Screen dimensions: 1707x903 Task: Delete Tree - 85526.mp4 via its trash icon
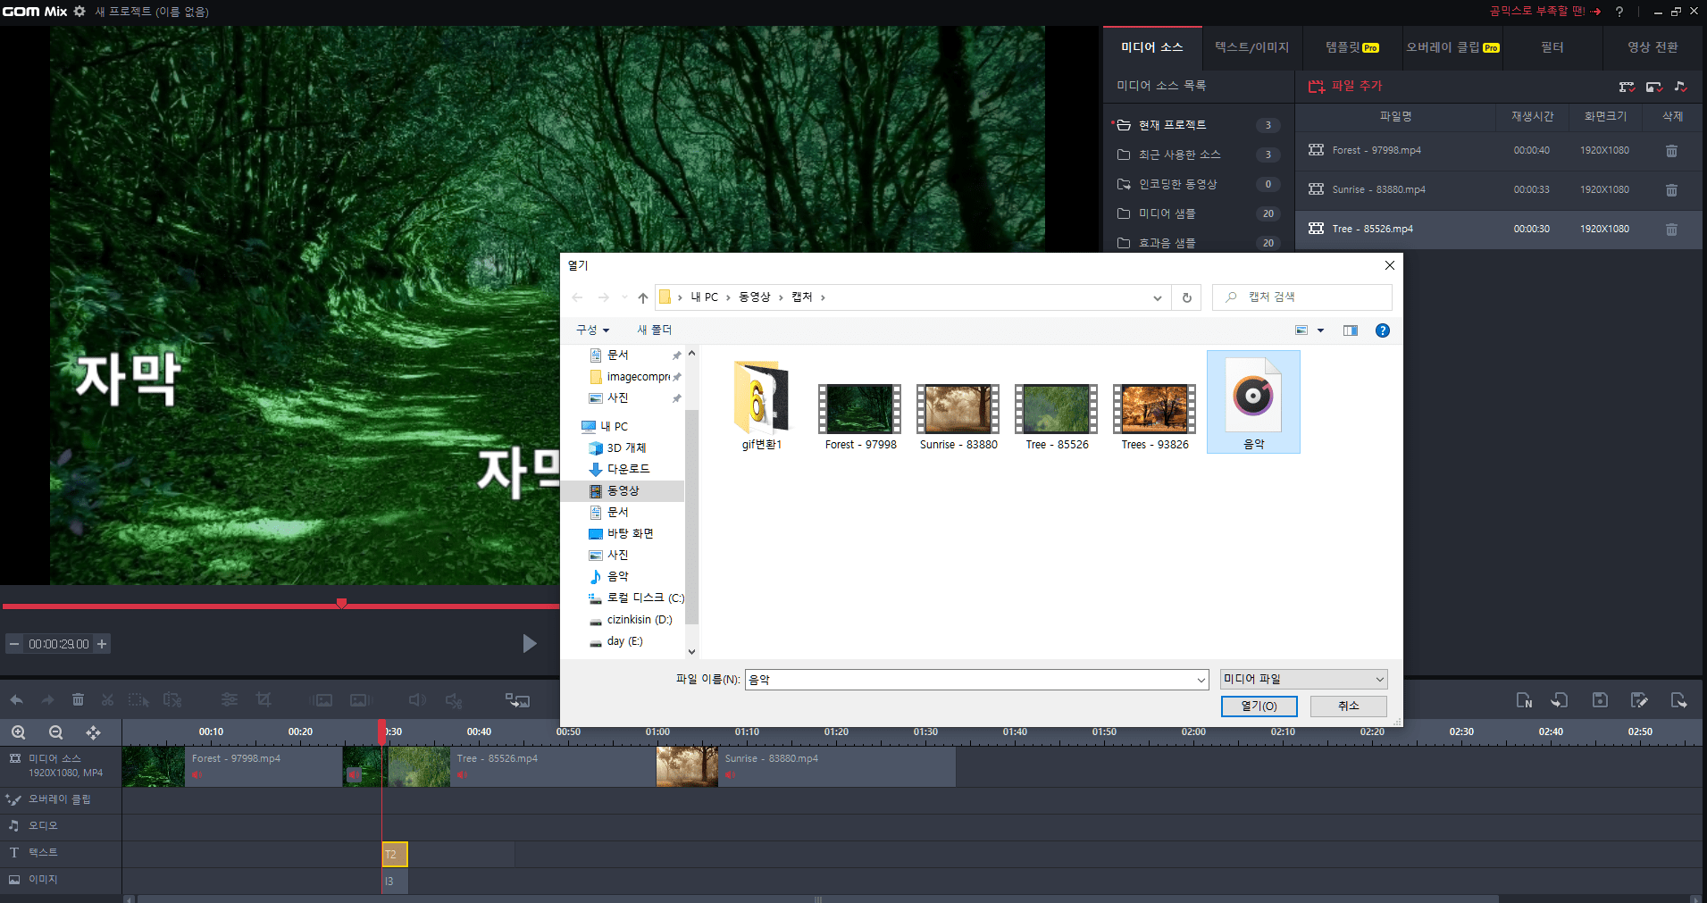[x=1671, y=230]
